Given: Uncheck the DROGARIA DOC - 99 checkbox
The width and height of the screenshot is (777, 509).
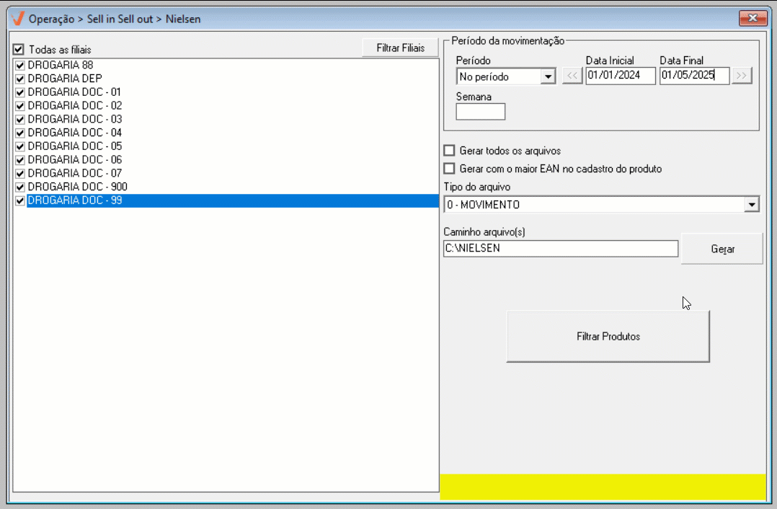Looking at the screenshot, I should coord(20,200).
